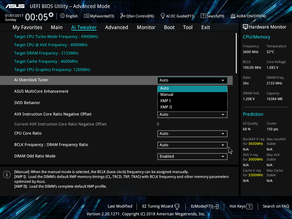Select the Ai Overclock Tuner row label
This screenshot has width=292, height=219.
pos(31,80)
